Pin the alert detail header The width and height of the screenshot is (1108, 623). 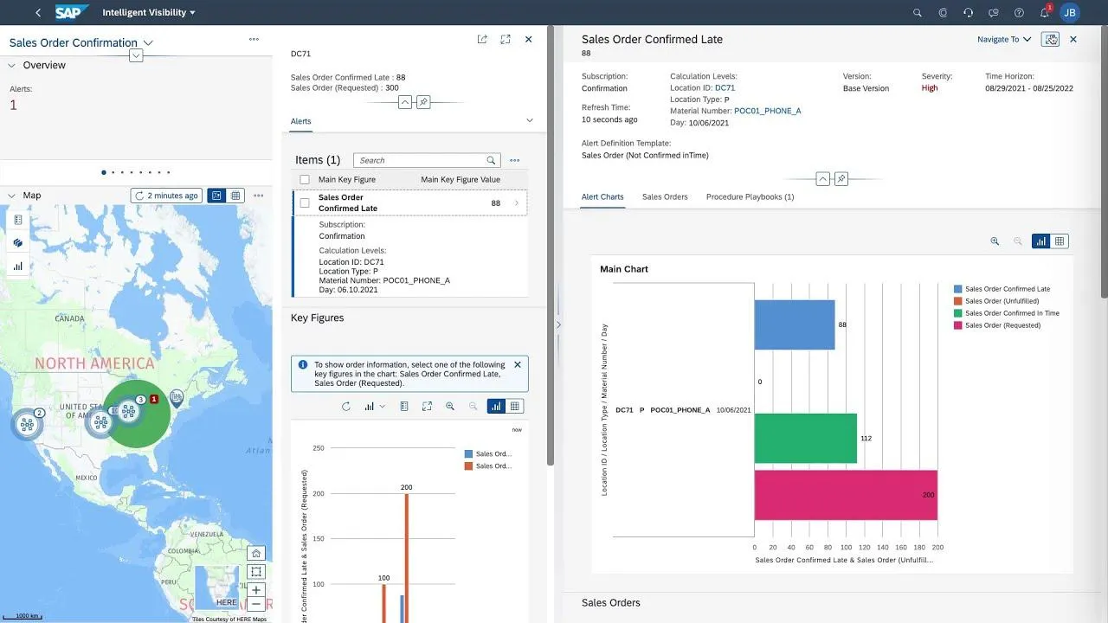tap(841, 179)
